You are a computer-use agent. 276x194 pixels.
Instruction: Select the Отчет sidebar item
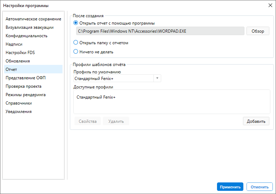pyautogui.click(x=33, y=69)
